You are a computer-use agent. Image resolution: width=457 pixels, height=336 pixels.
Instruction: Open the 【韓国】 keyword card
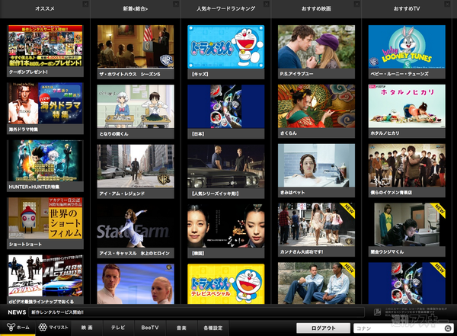click(226, 231)
